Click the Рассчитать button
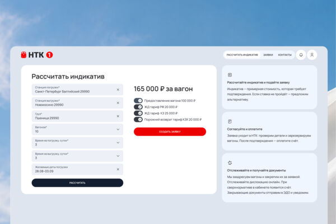Image resolution: width=336 pixels, height=224 pixels. (77, 183)
